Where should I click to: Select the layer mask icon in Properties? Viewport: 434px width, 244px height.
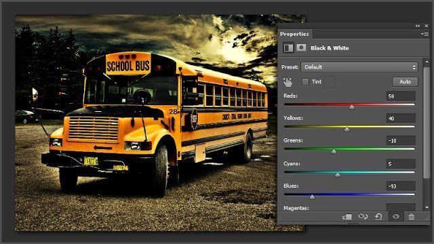pyautogui.click(x=301, y=47)
